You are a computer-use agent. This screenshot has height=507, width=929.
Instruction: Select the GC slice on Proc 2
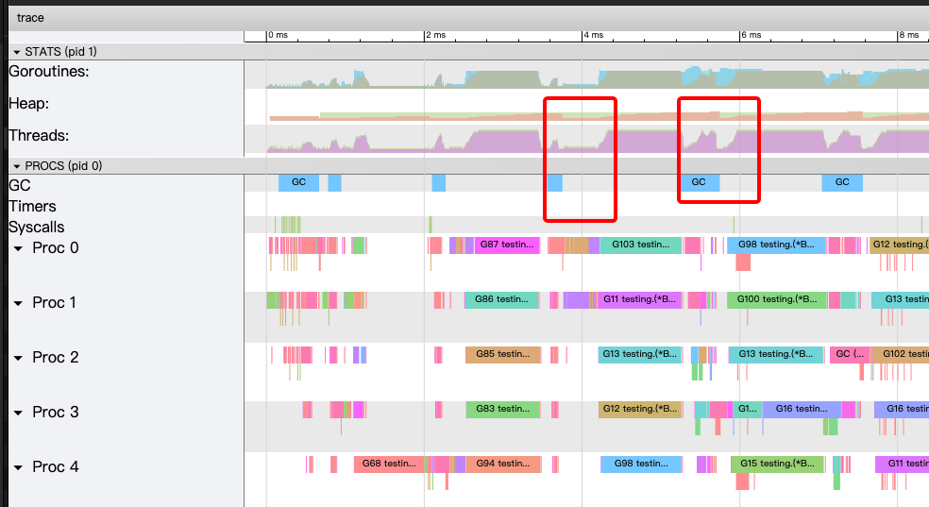pos(850,354)
